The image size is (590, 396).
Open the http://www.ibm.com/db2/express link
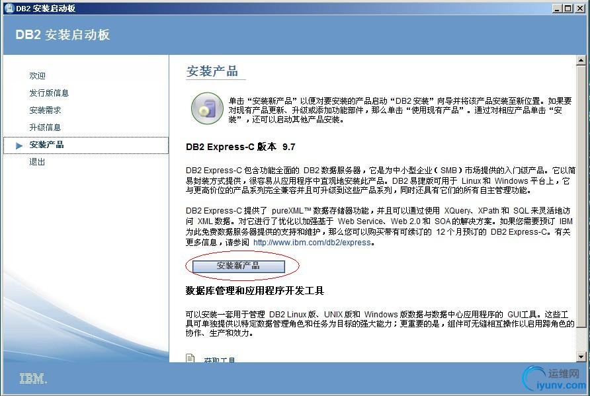312,243
